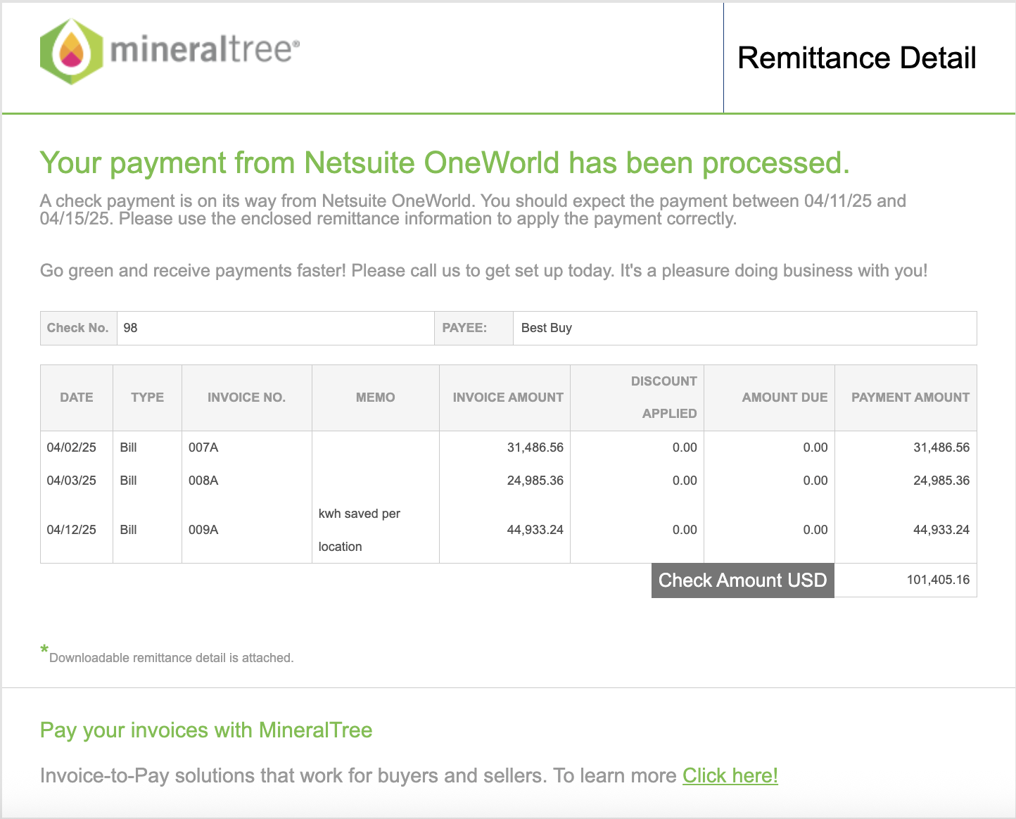Image resolution: width=1016 pixels, height=819 pixels.
Task: Click the MineralTree hexagon logo icon
Action: click(72, 51)
